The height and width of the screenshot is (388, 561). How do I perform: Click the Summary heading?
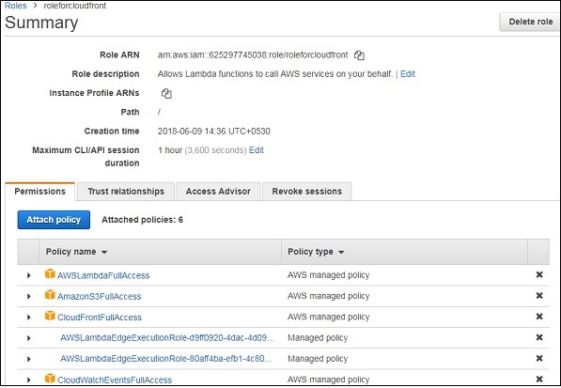pos(41,23)
